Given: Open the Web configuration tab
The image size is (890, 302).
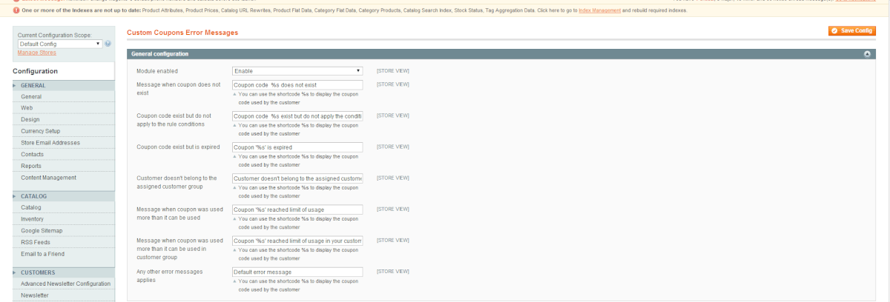Looking at the screenshot, I should [63, 108].
